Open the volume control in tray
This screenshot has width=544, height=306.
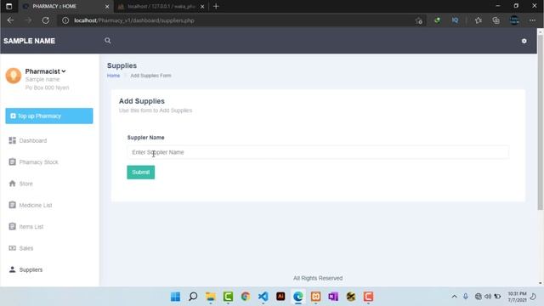point(488,297)
